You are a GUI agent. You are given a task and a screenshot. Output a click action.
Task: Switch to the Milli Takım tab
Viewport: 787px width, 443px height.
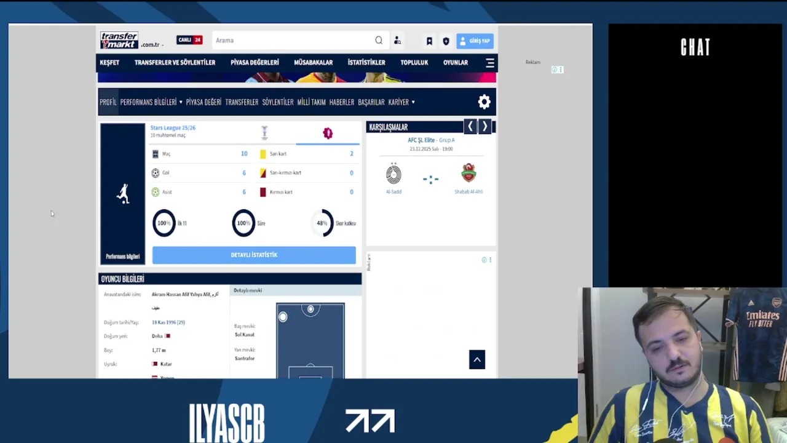311,102
